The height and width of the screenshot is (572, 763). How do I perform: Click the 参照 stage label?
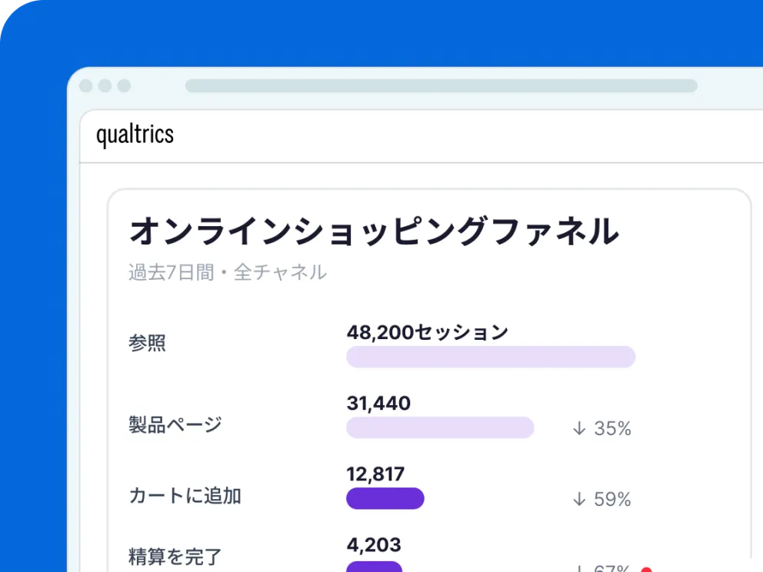click(147, 343)
